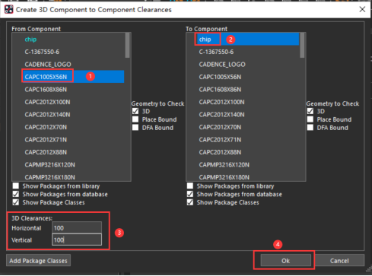Select CAPC2012X70N in To Component list
The width and height of the screenshot is (372, 276).
220,127
